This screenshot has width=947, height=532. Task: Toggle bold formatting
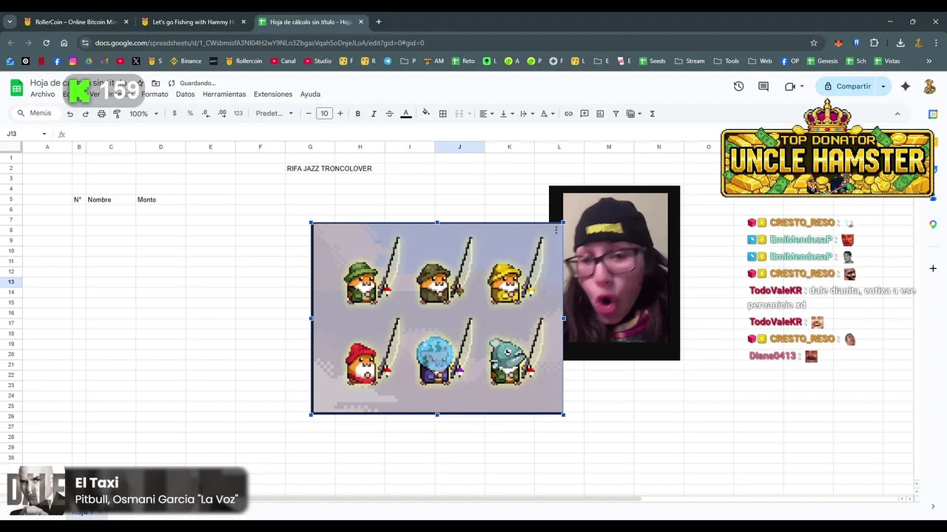tap(357, 114)
